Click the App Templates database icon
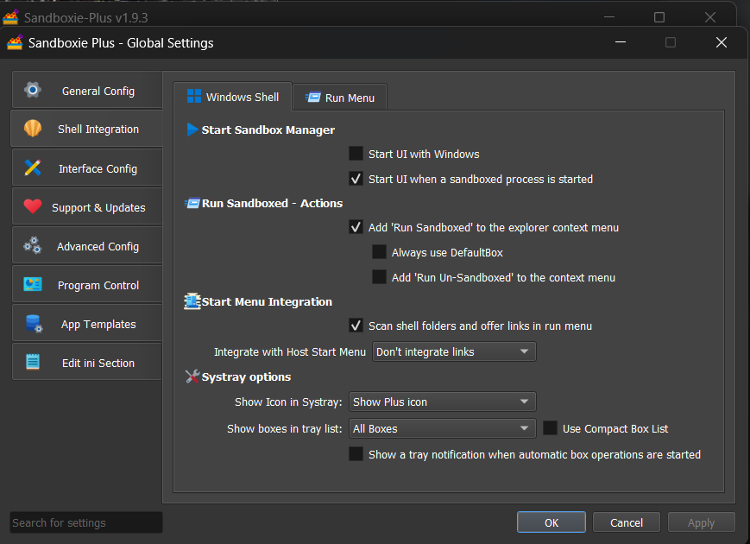The width and height of the screenshot is (750, 544). 33,324
